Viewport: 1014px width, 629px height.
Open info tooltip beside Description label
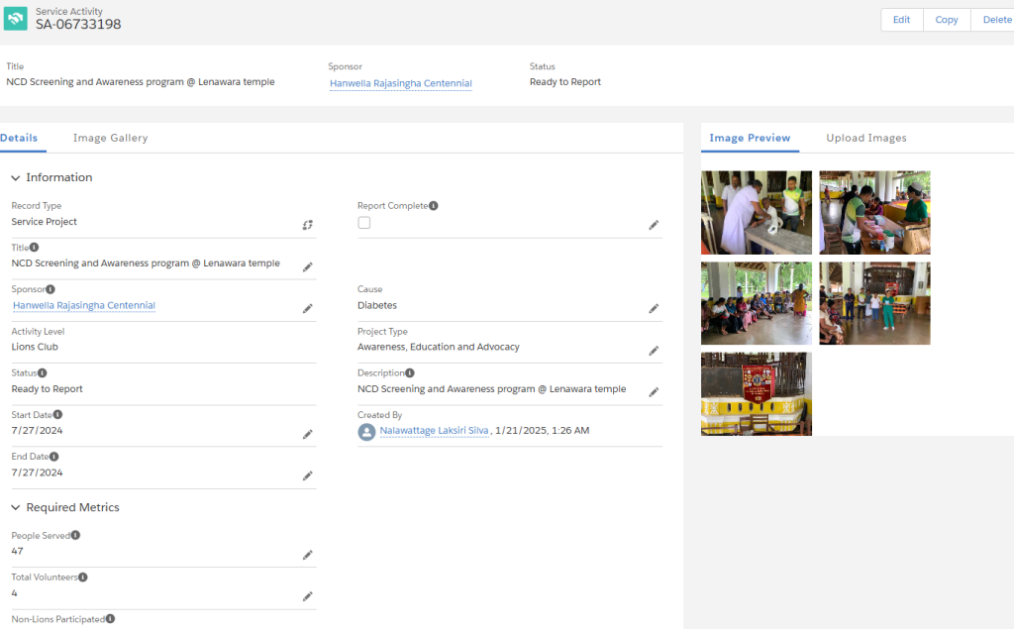click(x=410, y=372)
